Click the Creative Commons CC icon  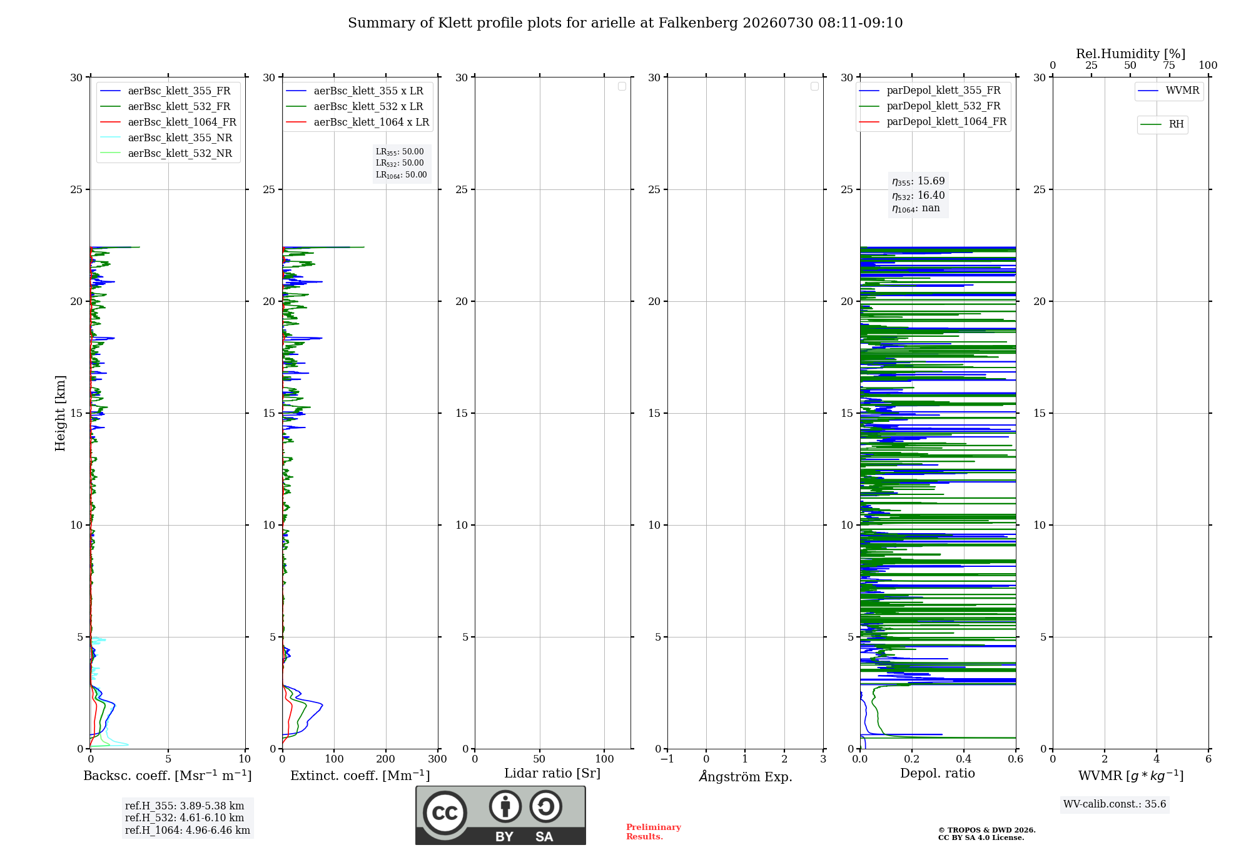pos(445,812)
